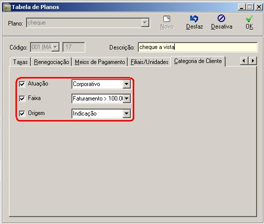This screenshot has width=264, height=224.
Task: Disable the Origem checkbox
Action: point(22,113)
